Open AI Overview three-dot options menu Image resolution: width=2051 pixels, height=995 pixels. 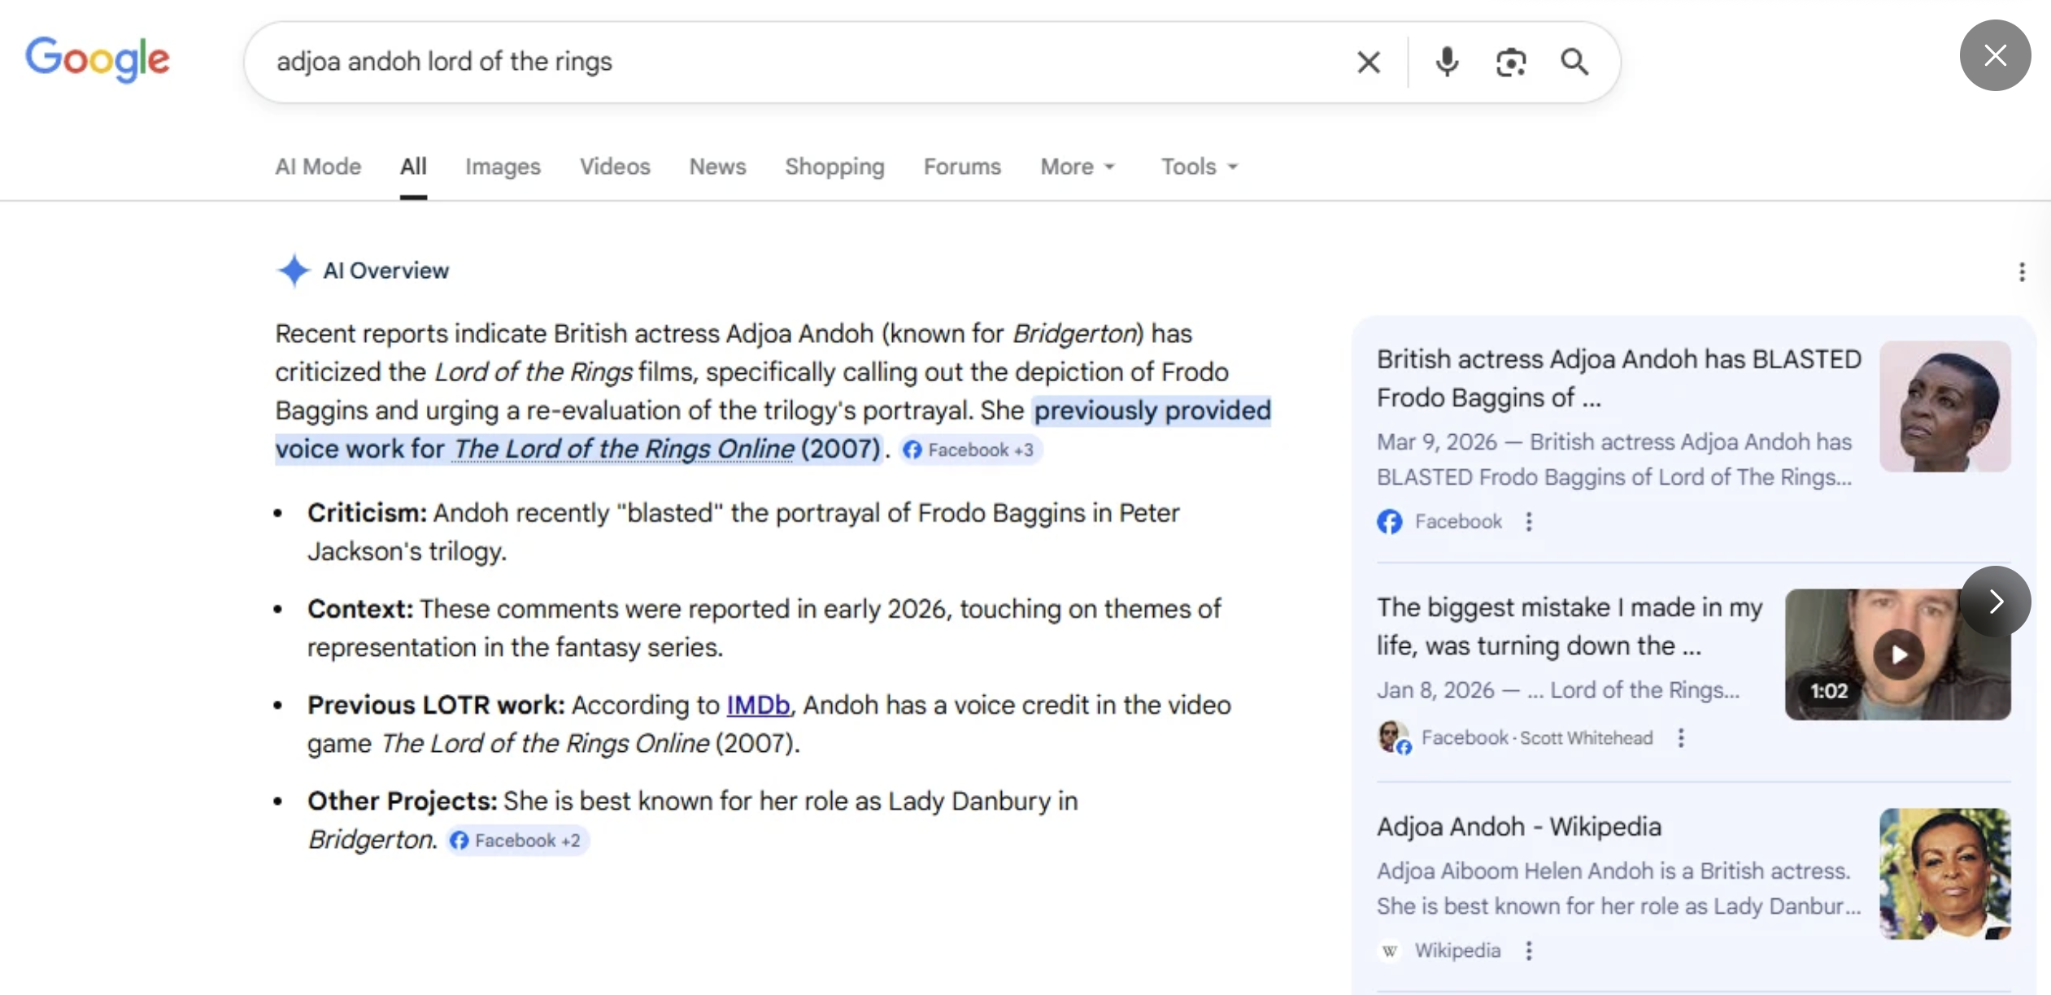pos(2021,272)
